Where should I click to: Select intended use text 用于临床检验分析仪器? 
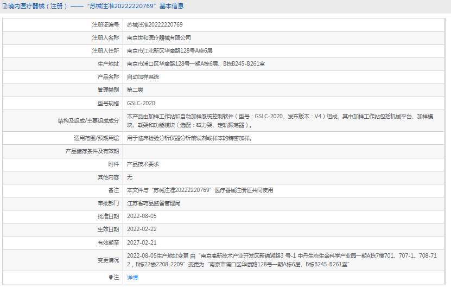click(190, 138)
